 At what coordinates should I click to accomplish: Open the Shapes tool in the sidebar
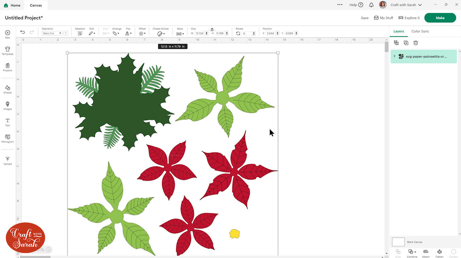(7, 89)
